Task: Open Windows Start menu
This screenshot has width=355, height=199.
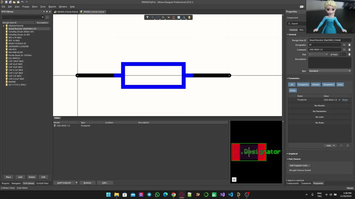Action: [x=108, y=195]
